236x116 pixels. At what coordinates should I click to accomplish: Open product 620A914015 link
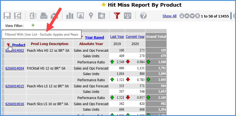coord(14,86)
